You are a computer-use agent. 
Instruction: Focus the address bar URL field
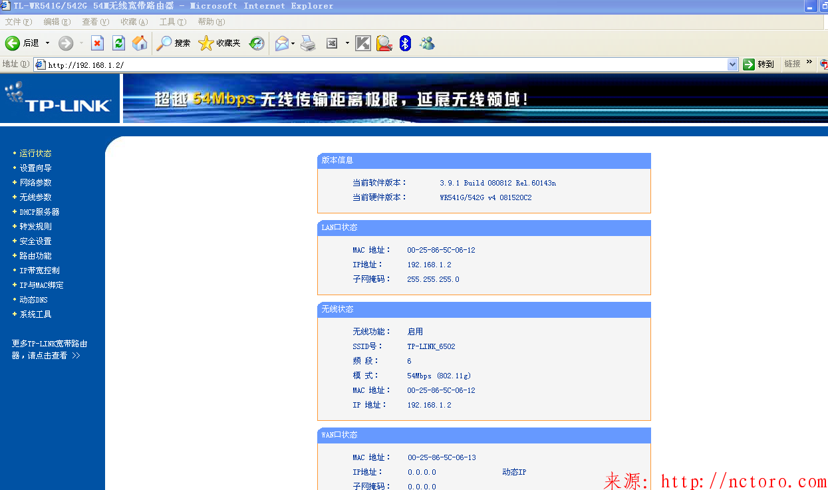click(x=386, y=64)
